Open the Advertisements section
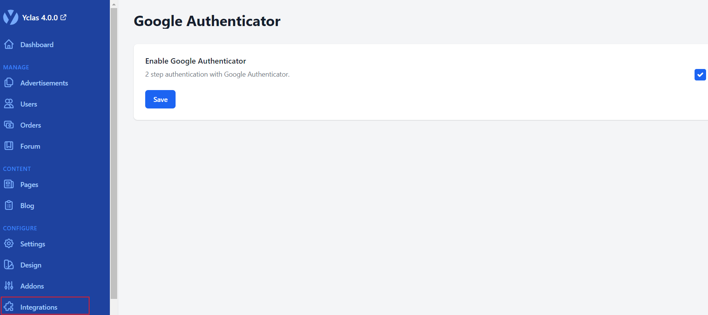This screenshot has width=708, height=315. (44, 83)
